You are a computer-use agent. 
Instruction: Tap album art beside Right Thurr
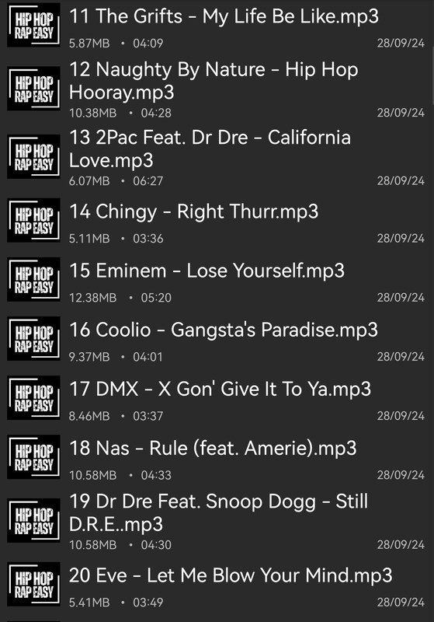coord(33,220)
